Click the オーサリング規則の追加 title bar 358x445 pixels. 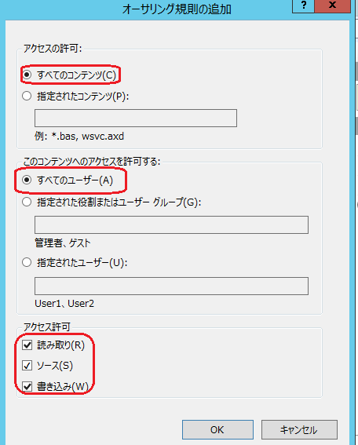tap(177, 9)
